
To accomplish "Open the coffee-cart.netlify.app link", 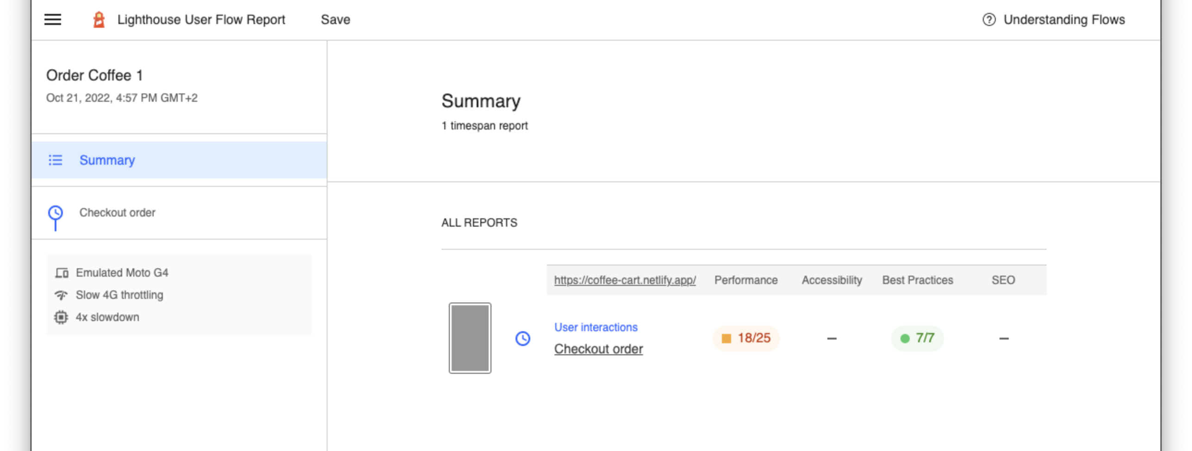I will point(625,280).
